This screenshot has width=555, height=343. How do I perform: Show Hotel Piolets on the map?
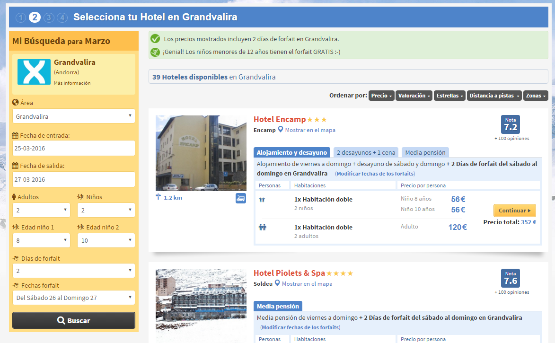pyautogui.click(x=307, y=283)
